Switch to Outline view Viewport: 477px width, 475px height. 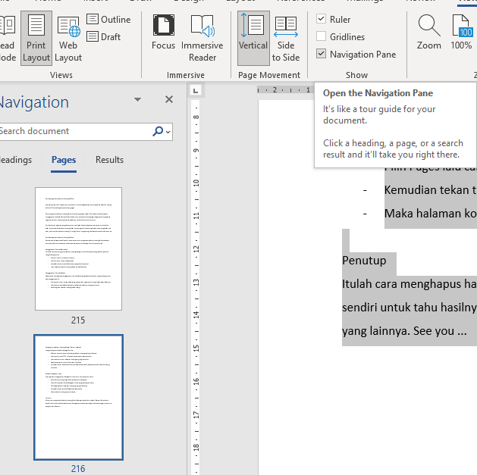(108, 20)
